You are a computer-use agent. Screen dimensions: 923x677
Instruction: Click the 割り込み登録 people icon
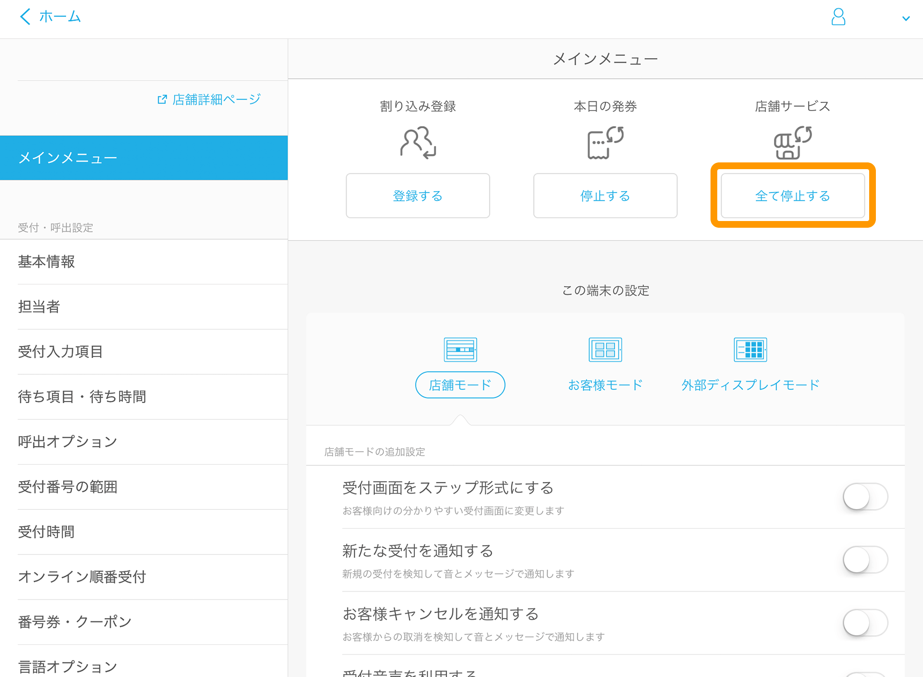point(418,143)
